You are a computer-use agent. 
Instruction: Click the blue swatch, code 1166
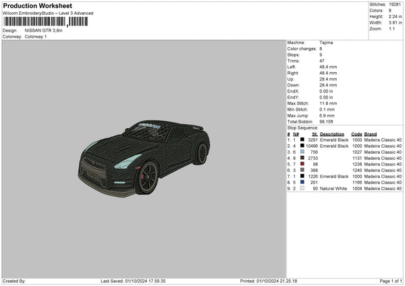pyautogui.click(x=302, y=182)
